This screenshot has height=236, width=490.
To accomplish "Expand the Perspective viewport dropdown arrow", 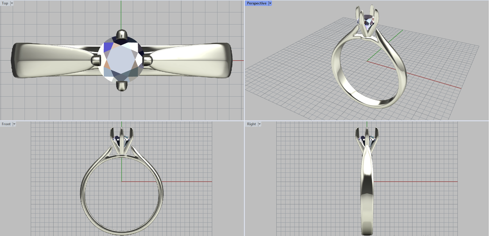I will pyautogui.click(x=270, y=3).
